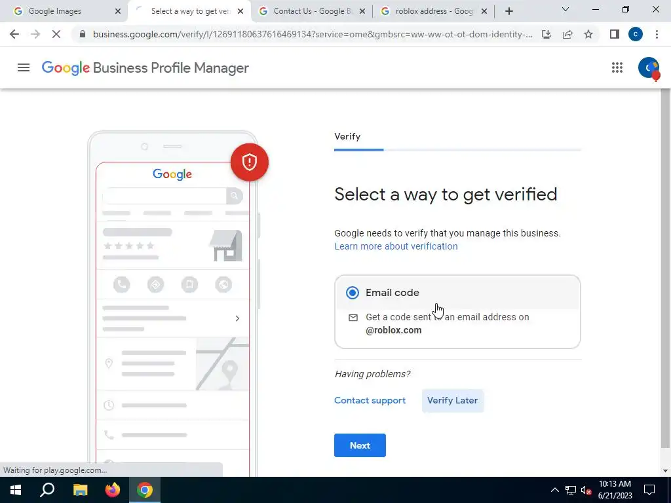Bookmark this page with the star
This screenshot has width=671, height=503.
588,34
